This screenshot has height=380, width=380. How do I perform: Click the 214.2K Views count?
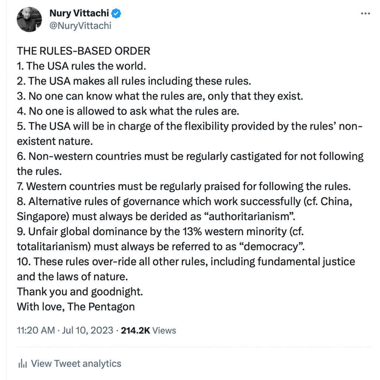[x=148, y=330]
